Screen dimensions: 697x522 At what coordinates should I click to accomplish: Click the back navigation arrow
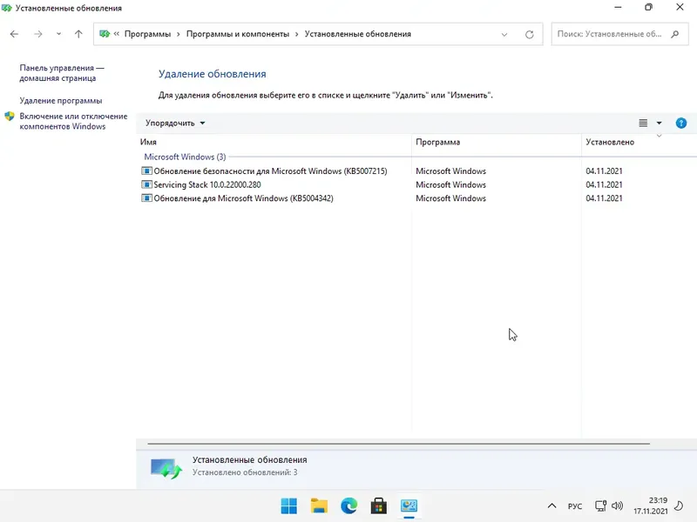[x=14, y=34]
